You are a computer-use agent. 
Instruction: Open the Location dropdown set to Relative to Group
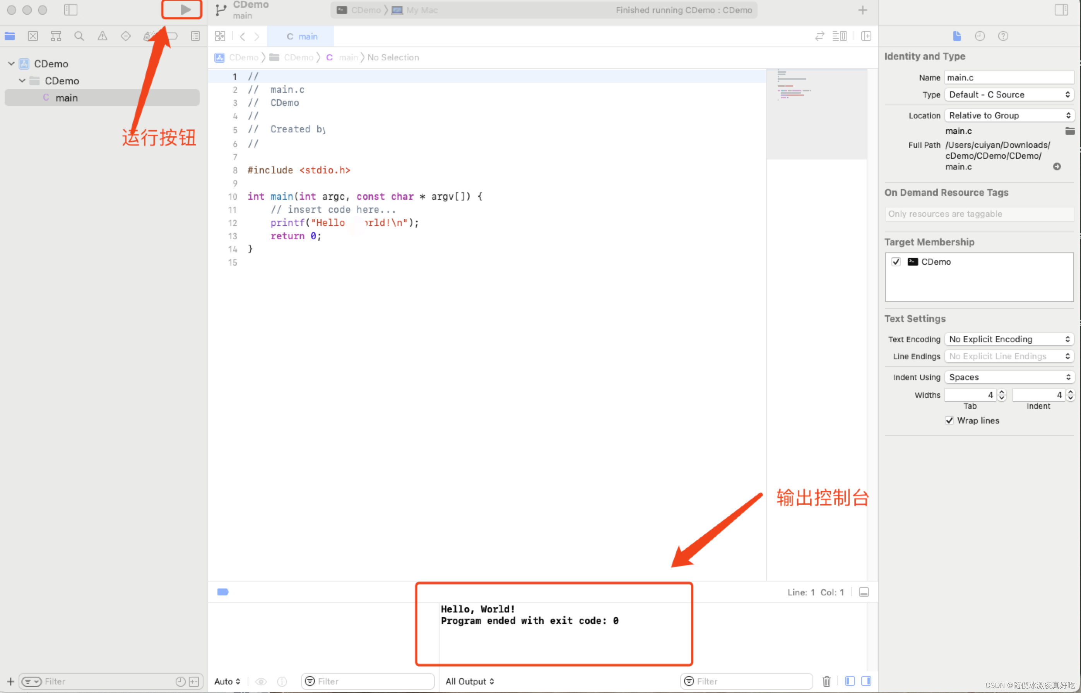tap(1009, 115)
